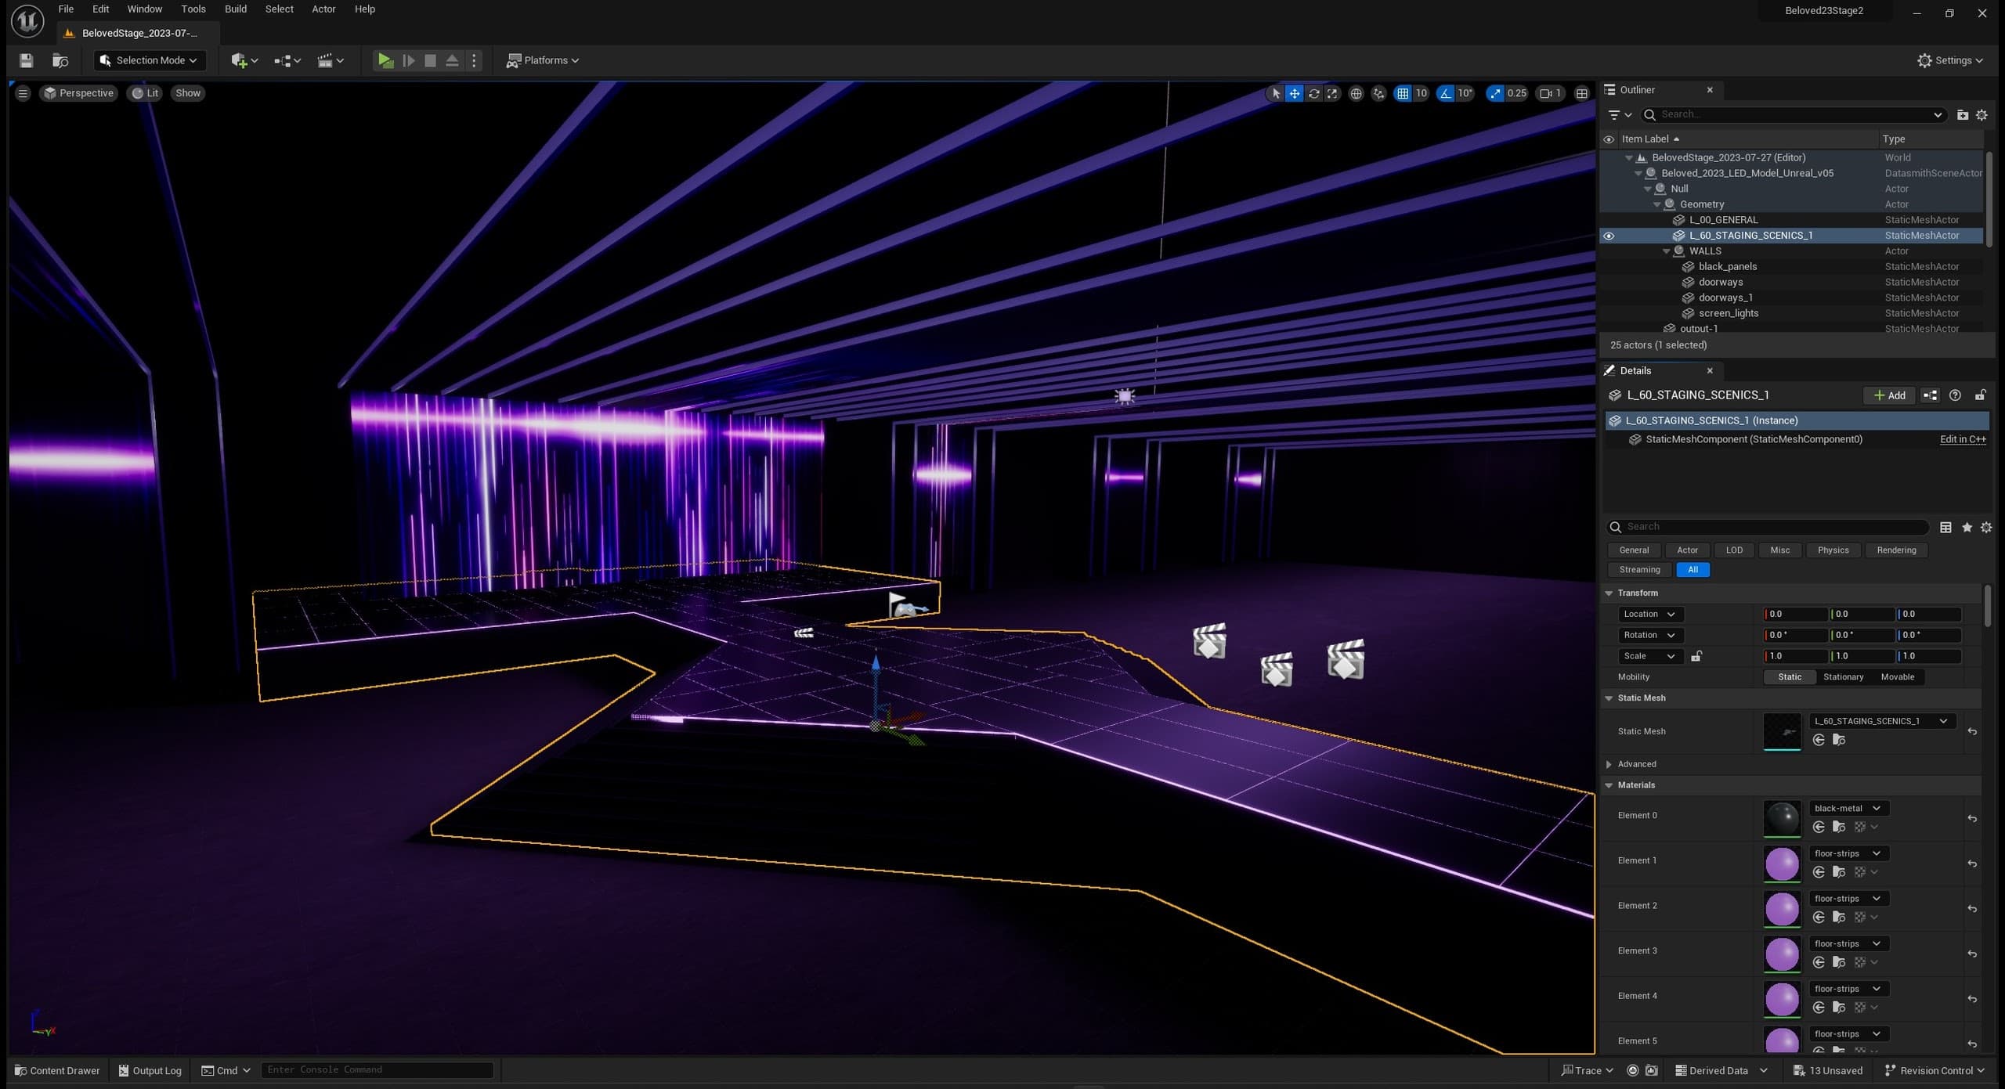The image size is (2005, 1089).
Task: Collapse the WALLS actor in Outliner
Action: pos(1666,251)
